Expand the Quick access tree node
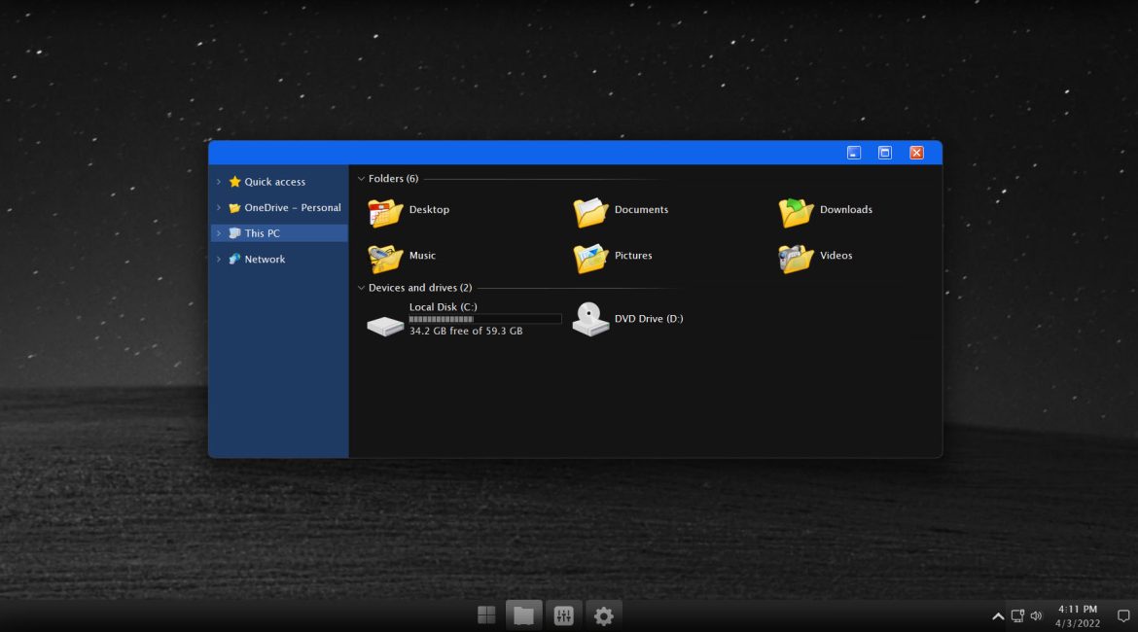This screenshot has width=1138, height=632. pyautogui.click(x=219, y=182)
